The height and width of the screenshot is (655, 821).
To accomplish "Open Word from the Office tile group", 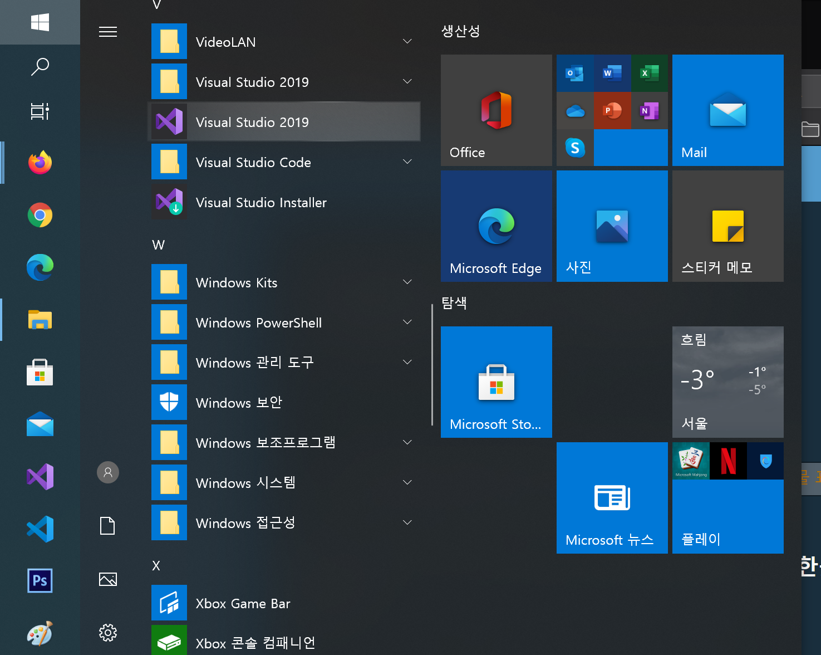I will pyautogui.click(x=612, y=73).
